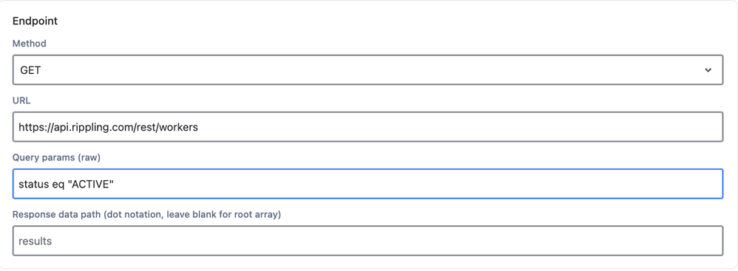Open the Method dropdown chevron arrow
Viewport: 738px width, 271px height.
click(708, 70)
